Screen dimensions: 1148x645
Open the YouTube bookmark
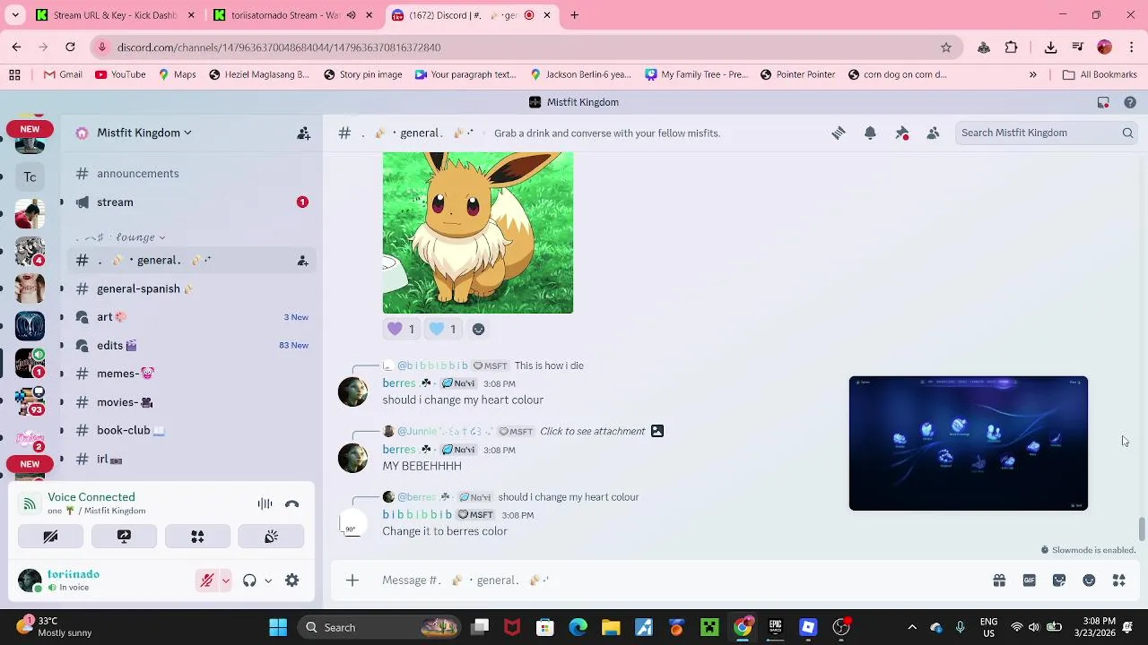coord(120,74)
